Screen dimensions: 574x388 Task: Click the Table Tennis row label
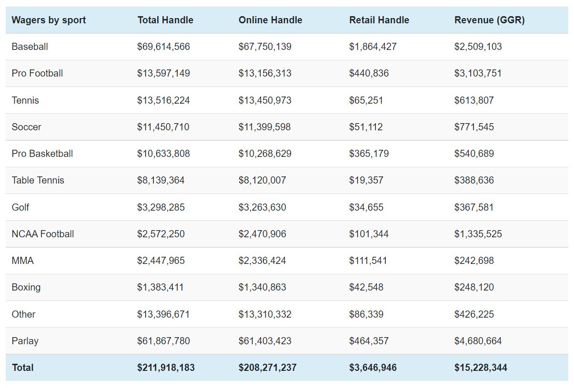38,180
